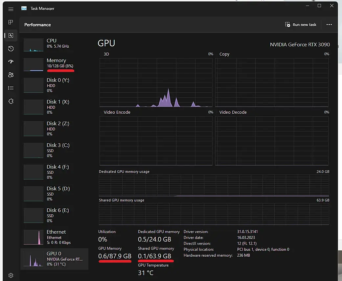Open the Copy graph engine dropdown
The height and width of the screenshot is (281, 342).
pos(224,54)
